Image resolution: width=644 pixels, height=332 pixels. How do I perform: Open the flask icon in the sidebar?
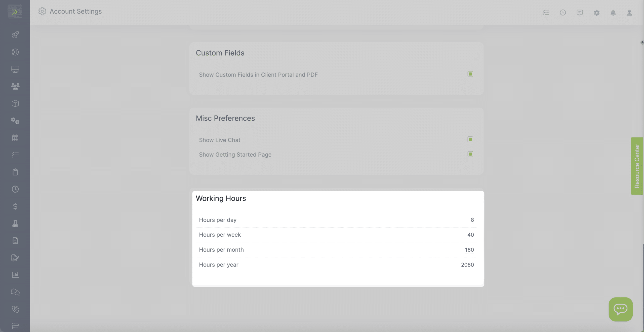click(15, 224)
